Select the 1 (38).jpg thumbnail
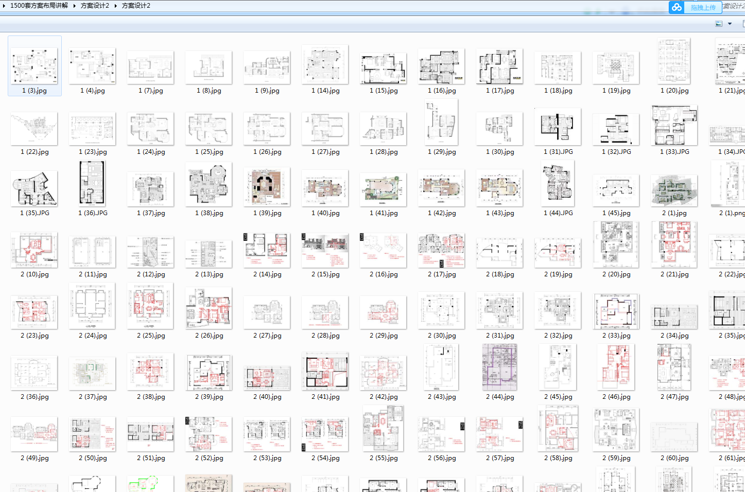Image resolution: width=745 pixels, height=492 pixels. [209, 184]
